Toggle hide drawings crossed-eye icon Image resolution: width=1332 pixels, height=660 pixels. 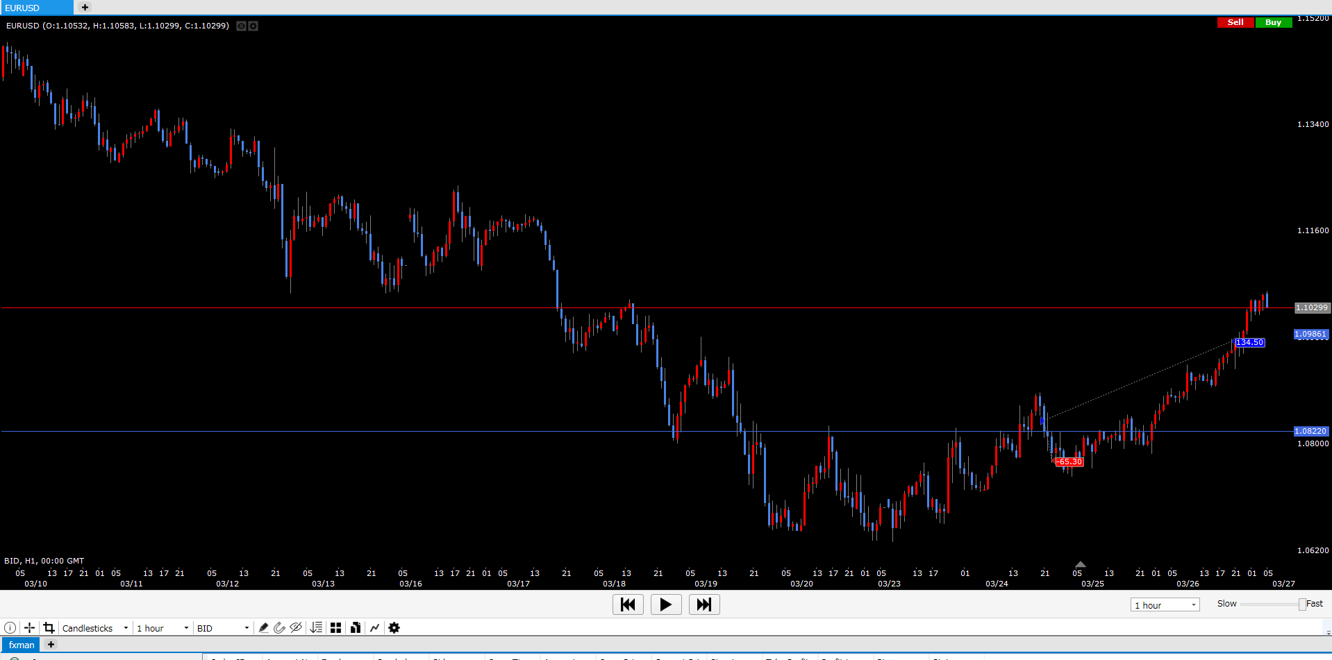coord(296,628)
